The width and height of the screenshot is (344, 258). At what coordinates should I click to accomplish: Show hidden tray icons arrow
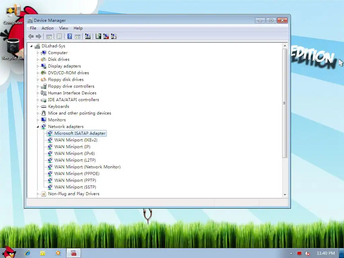[x=291, y=253]
